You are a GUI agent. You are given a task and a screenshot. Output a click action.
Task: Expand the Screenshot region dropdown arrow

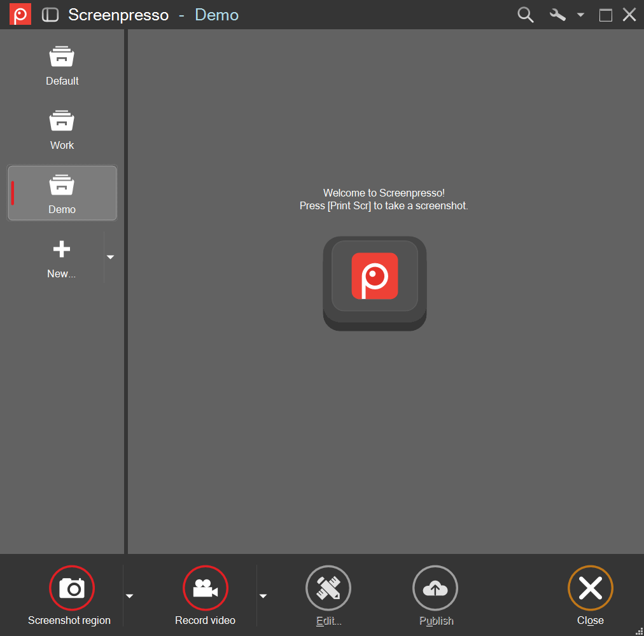click(x=129, y=596)
